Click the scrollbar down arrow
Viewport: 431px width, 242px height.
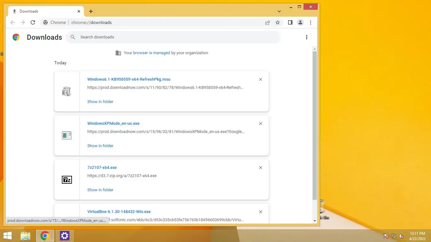[x=315, y=221]
